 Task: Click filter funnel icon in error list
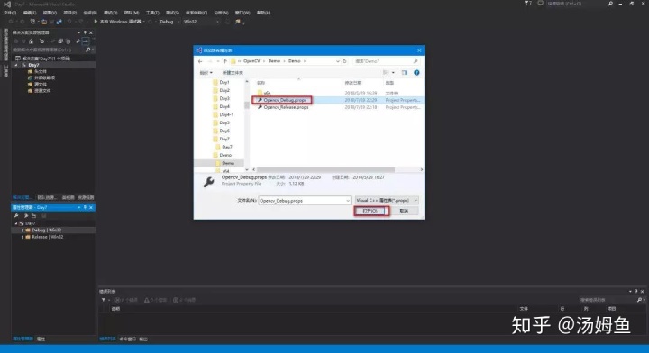pos(104,300)
